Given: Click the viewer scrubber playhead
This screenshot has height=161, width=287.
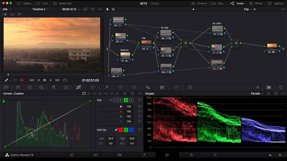Looking at the screenshot, I should 8,75.
